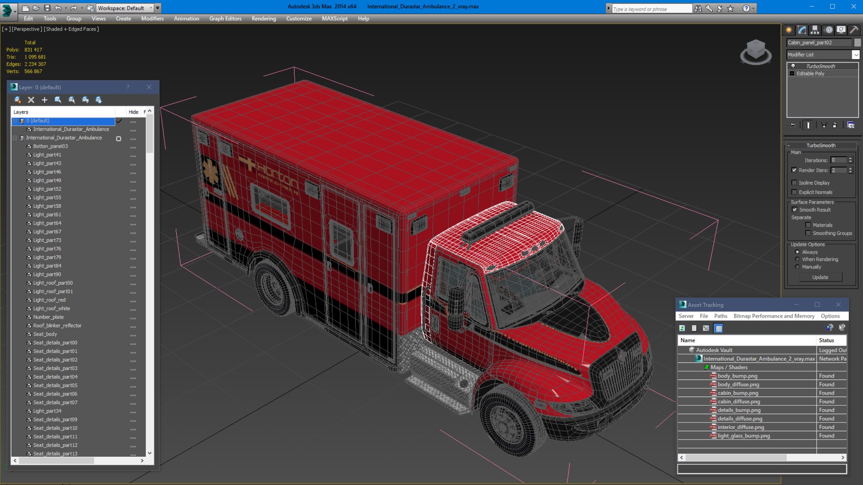Select When Rendering update option

click(797, 259)
